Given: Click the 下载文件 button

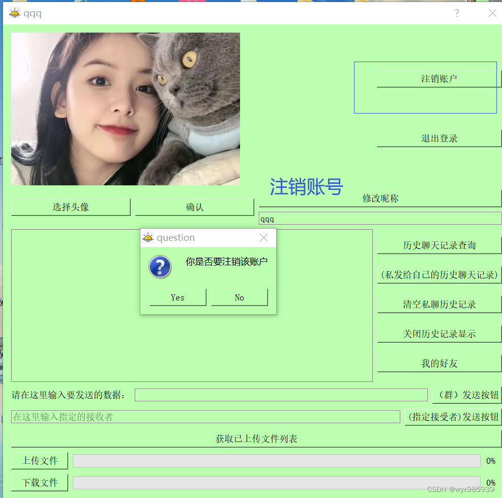Looking at the screenshot, I should pos(40,483).
